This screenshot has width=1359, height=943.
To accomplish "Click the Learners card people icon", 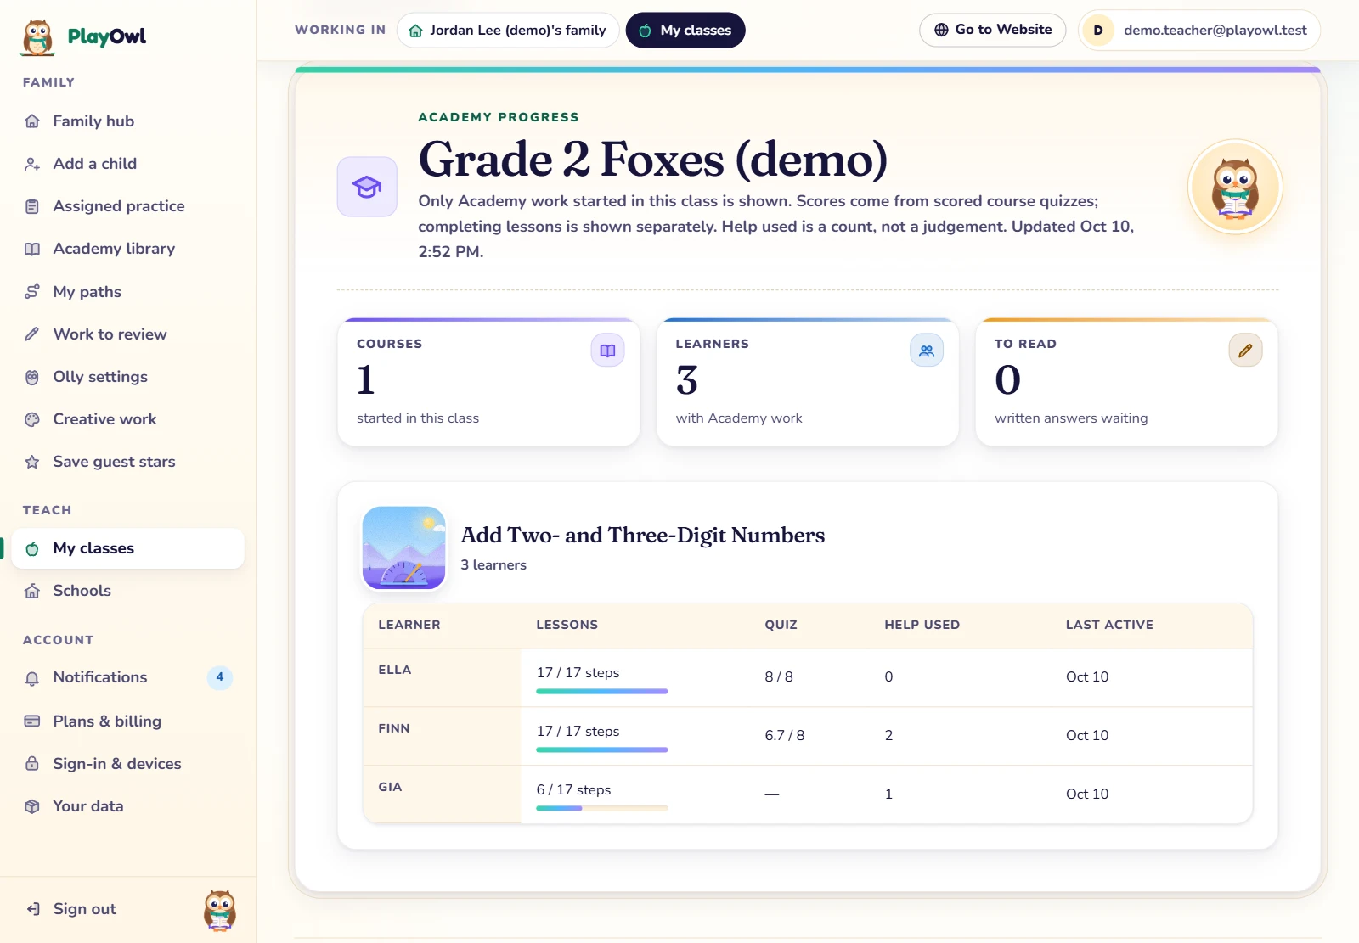I will 927,351.
